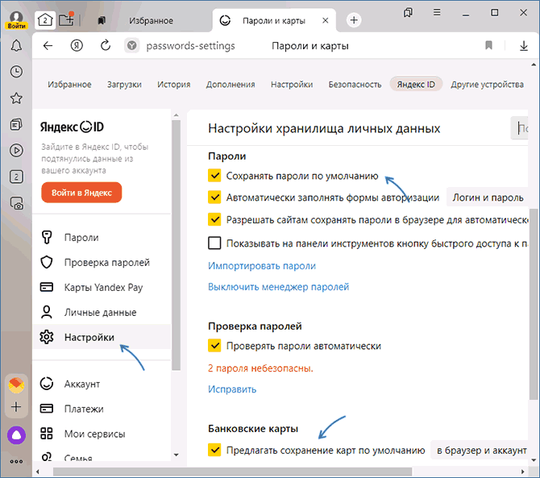Open notifications bell in sidebar
This screenshot has height=478, width=540.
(x=16, y=46)
